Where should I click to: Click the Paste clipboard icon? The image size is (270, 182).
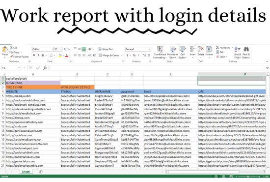click(5, 51)
